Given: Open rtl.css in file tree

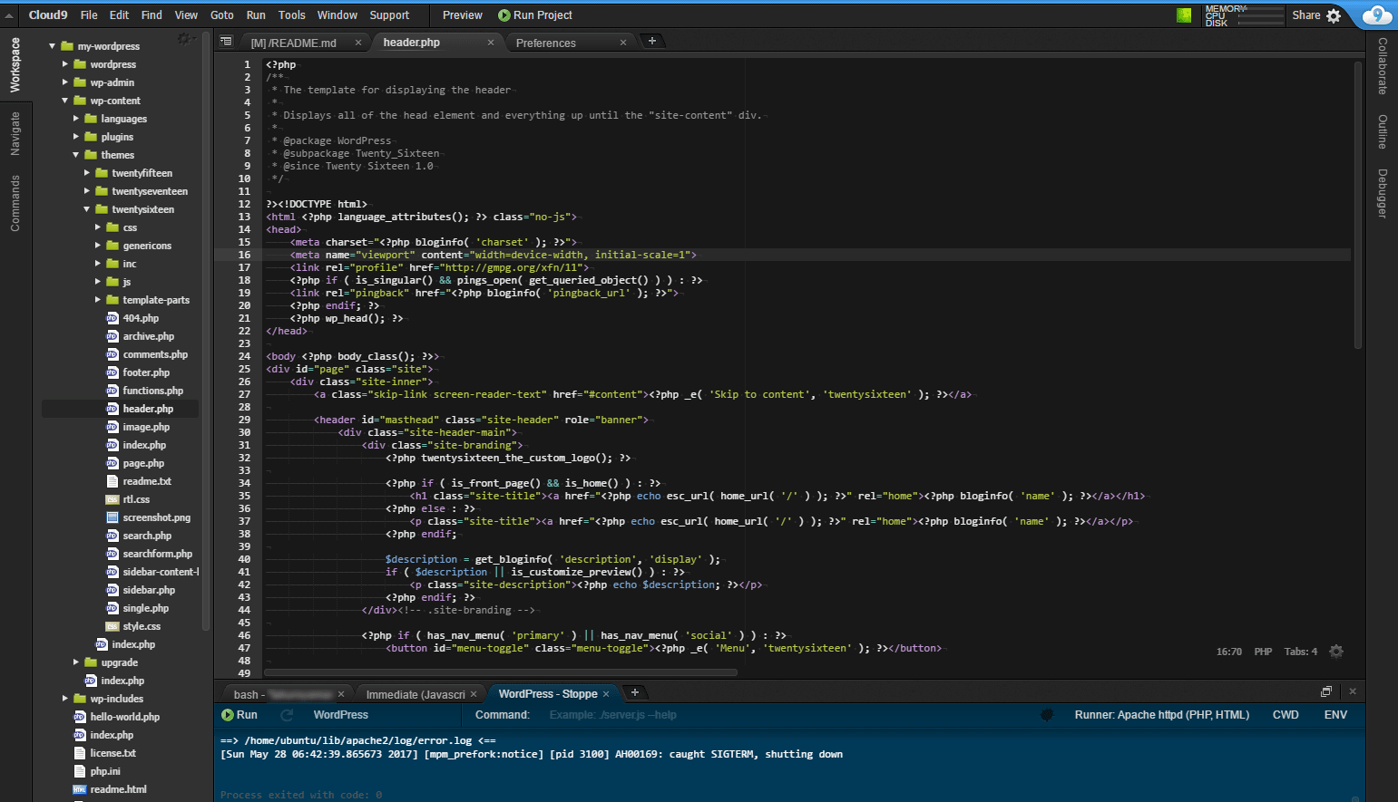Looking at the screenshot, I should pyautogui.click(x=136, y=499).
